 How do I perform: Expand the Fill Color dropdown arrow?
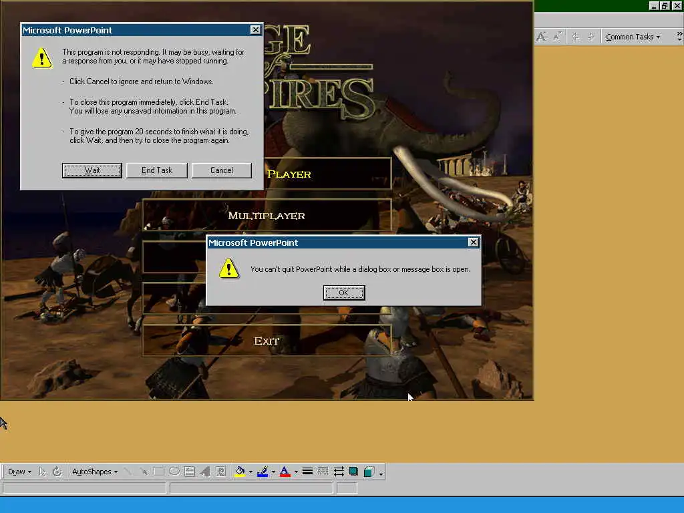tap(250, 472)
